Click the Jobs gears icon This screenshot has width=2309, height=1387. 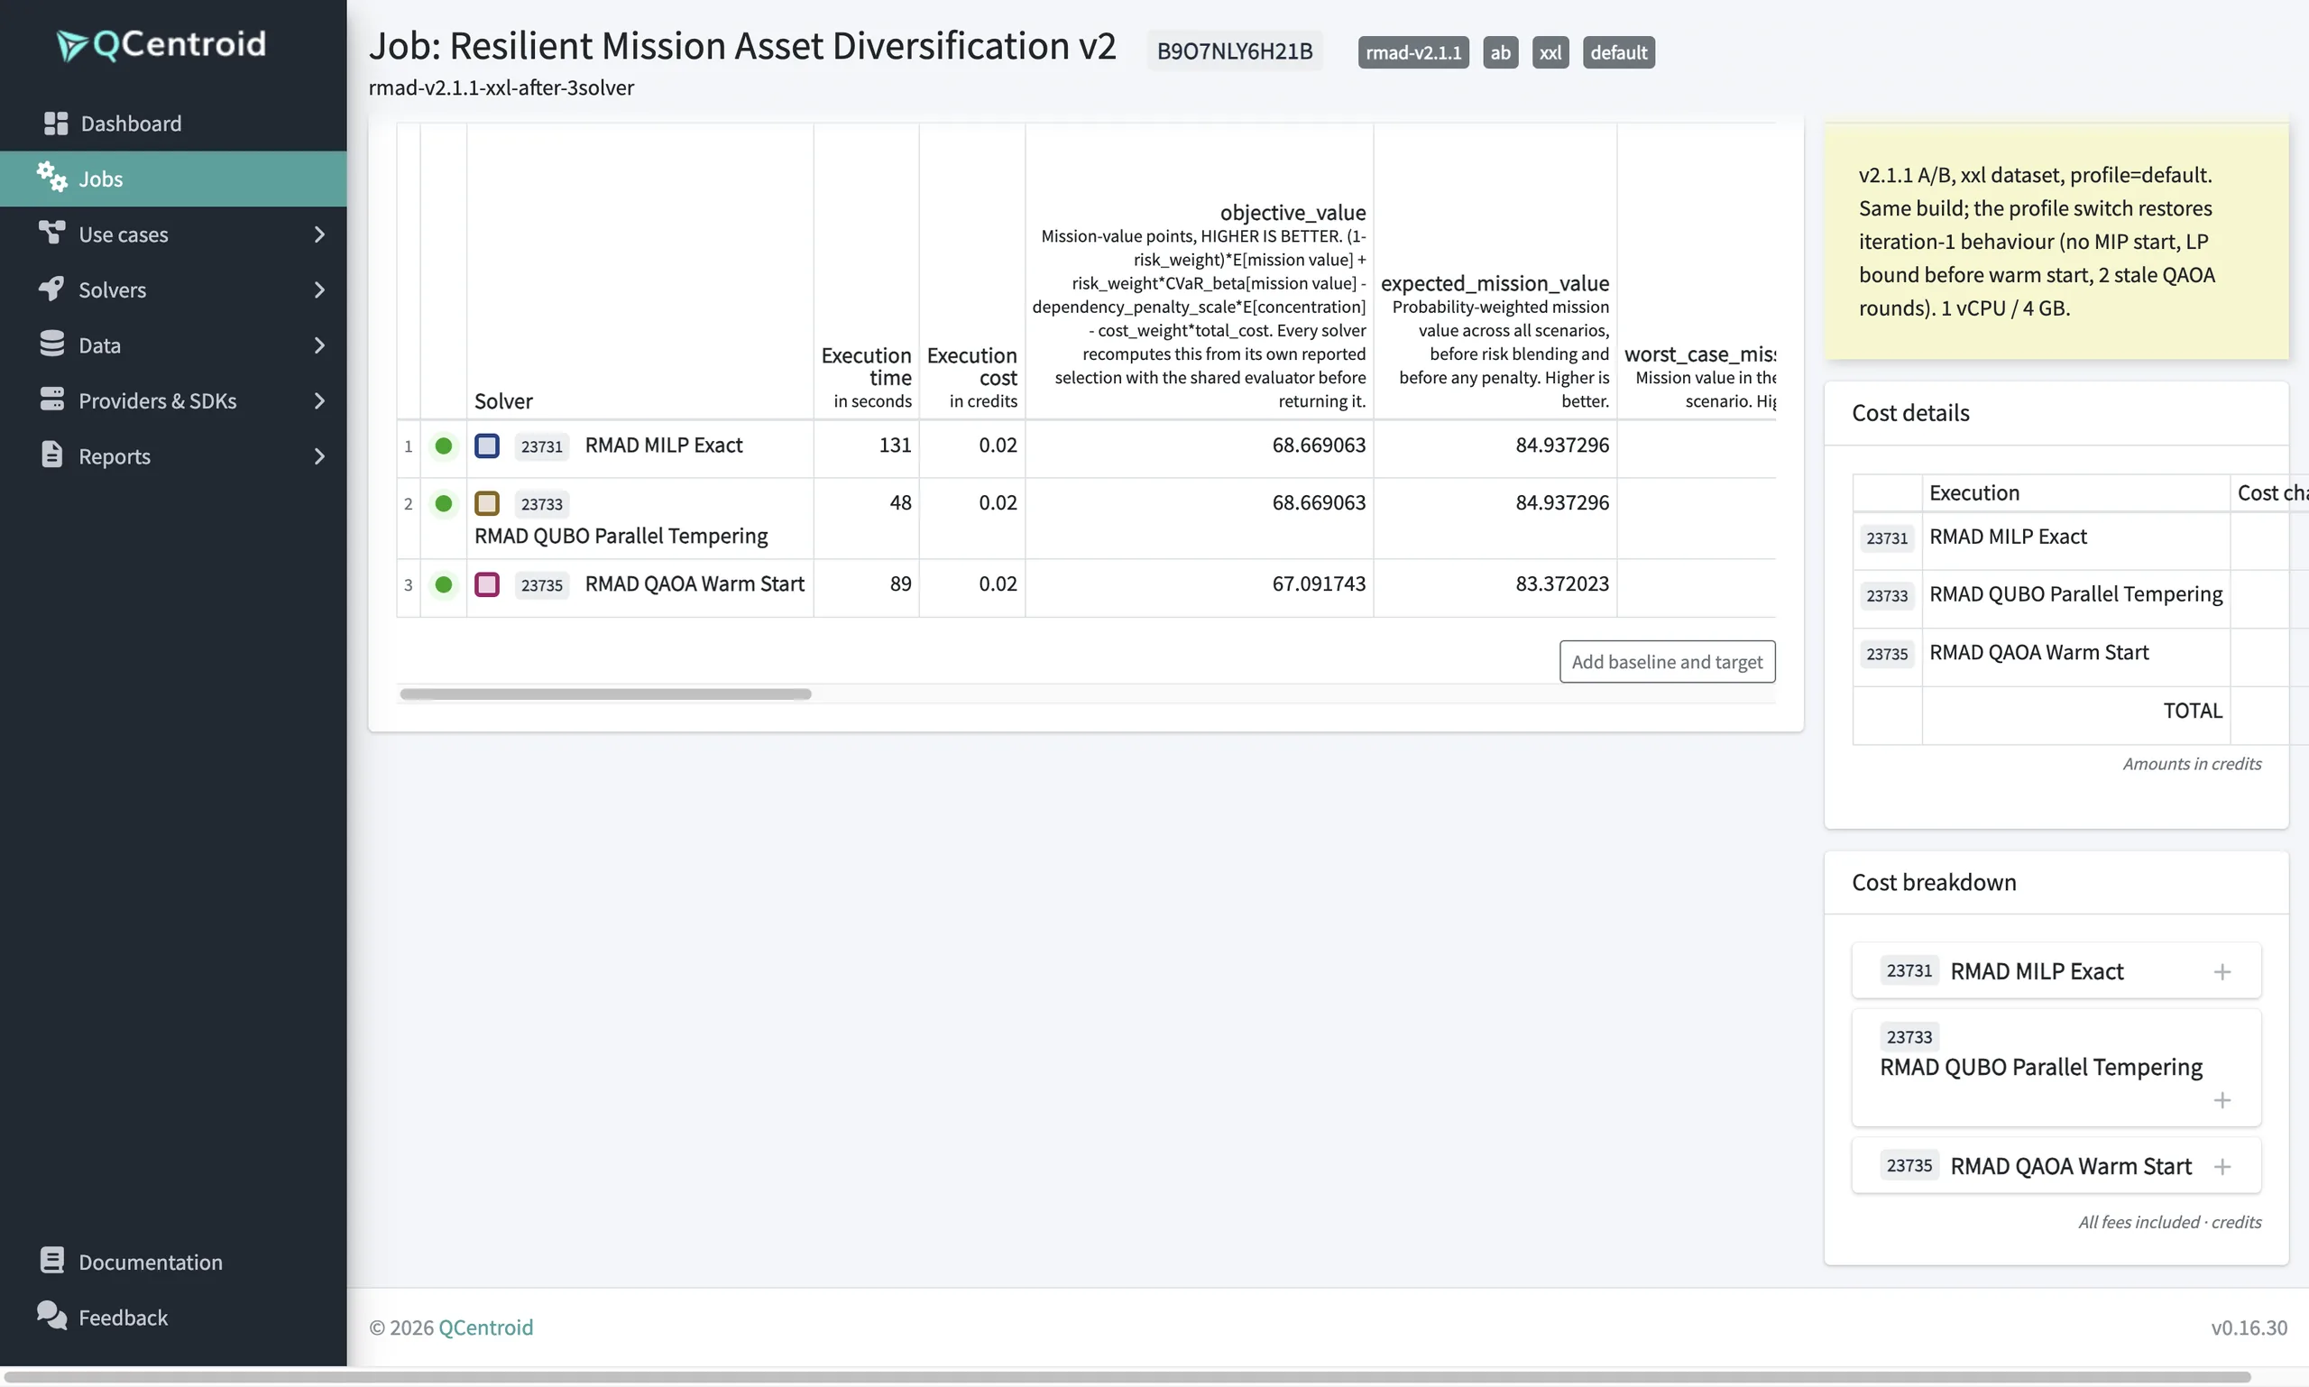pyautogui.click(x=52, y=177)
